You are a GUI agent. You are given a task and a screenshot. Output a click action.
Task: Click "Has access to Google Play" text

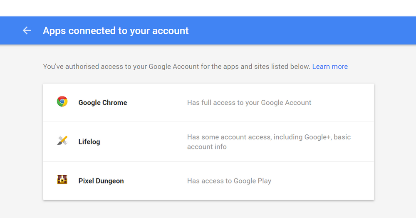tap(229, 181)
